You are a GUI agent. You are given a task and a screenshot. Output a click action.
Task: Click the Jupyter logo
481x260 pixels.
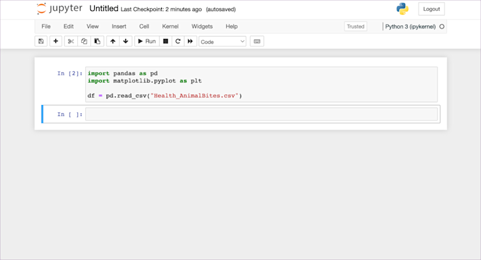coord(59,8)
